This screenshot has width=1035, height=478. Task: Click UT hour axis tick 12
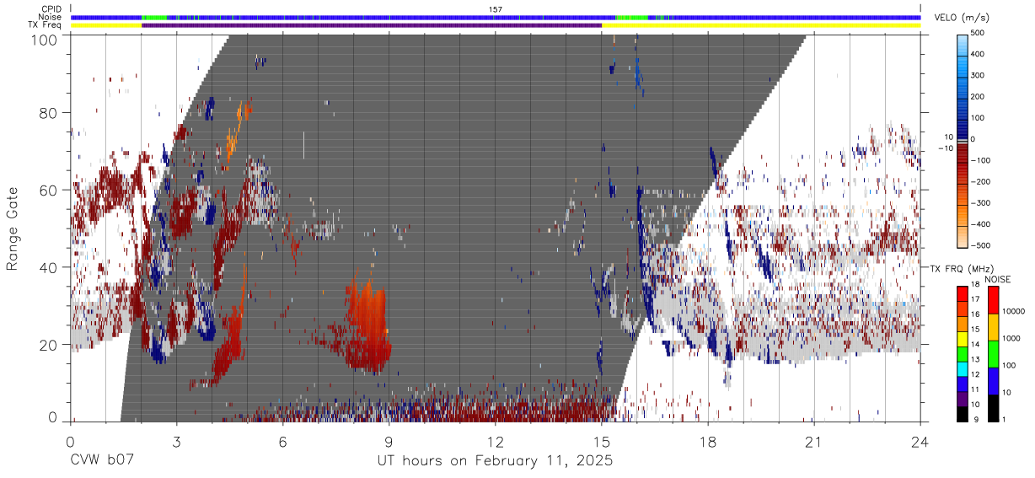[x=496, y=441]
